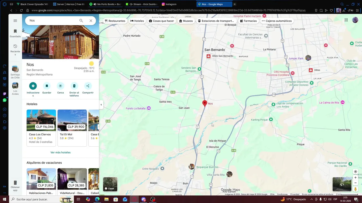
Task: Select the Hoteles category chip
Action: [137, 21]
